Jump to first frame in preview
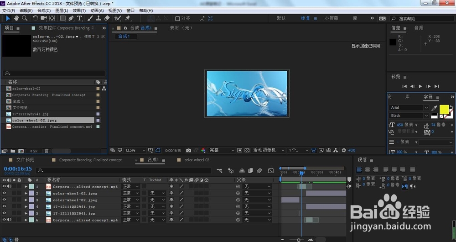The image size is (456, 242). pyautogui.click(x=404, y=86)
